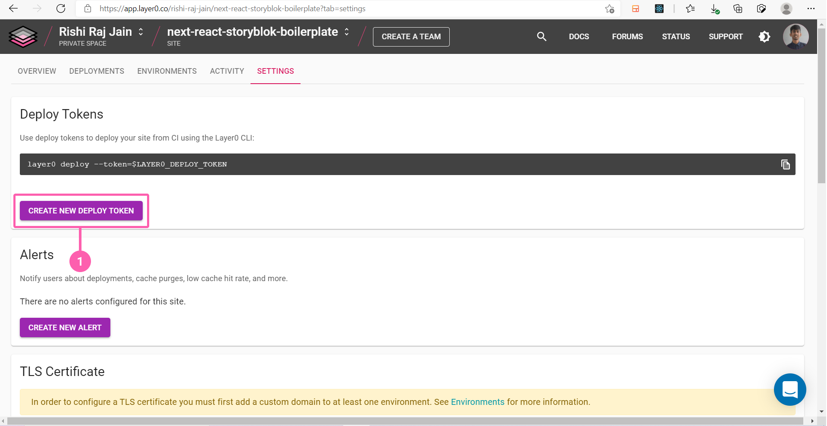Add page to favorites star icon
The image size is (827, 426).
[609, 9]
